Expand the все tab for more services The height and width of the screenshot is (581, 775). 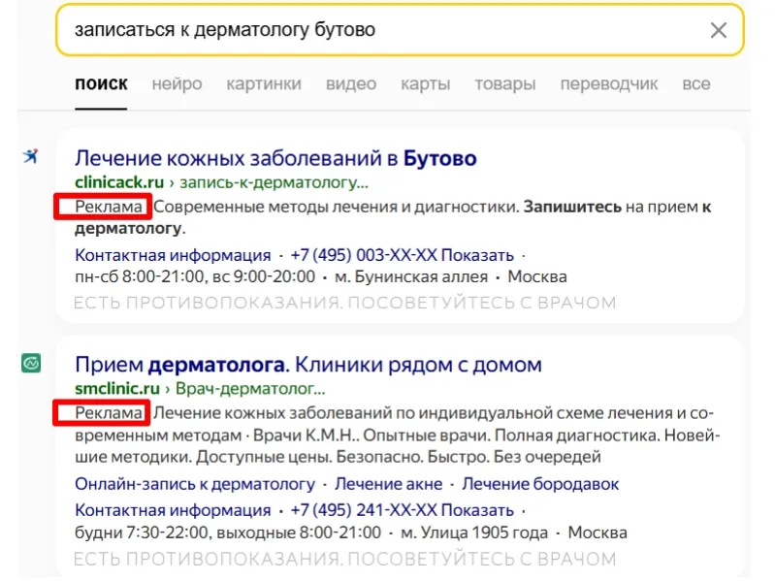click(696, 84)
